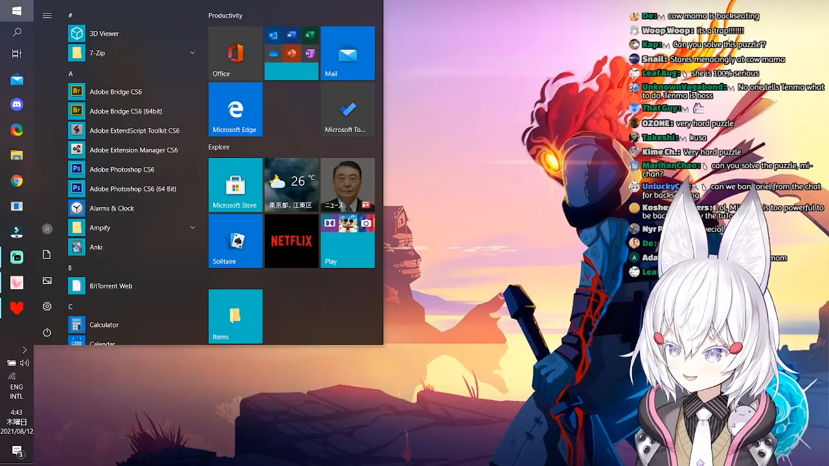Open PowerPoint from the Office apps tile
Viewport: 829px width, 466px height.
tap(291, 54)
